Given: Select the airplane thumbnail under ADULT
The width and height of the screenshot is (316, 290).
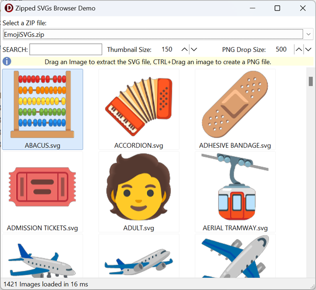Looking at the screenshot, I should point(139,256).
